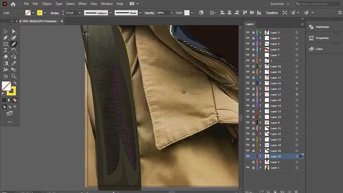Click the Opacity label link
Screen dimensions: 343x193
point(150,13)
